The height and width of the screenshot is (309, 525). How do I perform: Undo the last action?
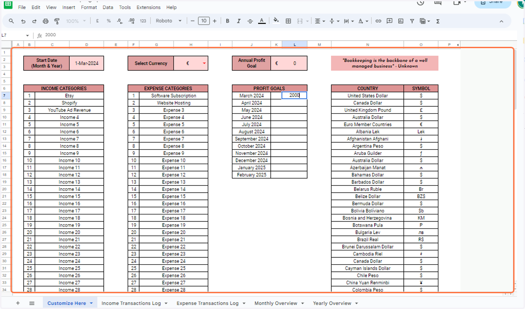click(23, 21)
